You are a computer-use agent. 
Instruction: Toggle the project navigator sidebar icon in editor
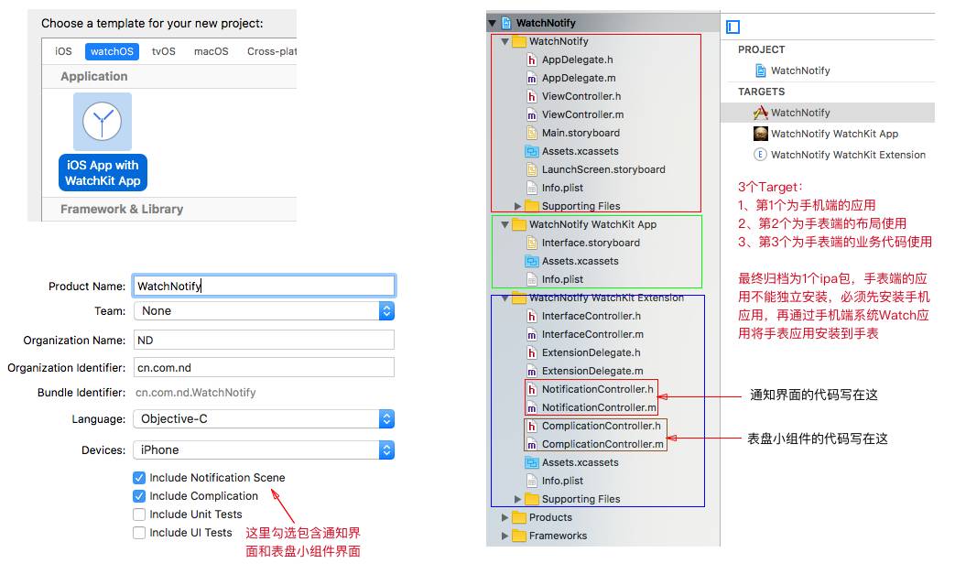coord(733,27)
